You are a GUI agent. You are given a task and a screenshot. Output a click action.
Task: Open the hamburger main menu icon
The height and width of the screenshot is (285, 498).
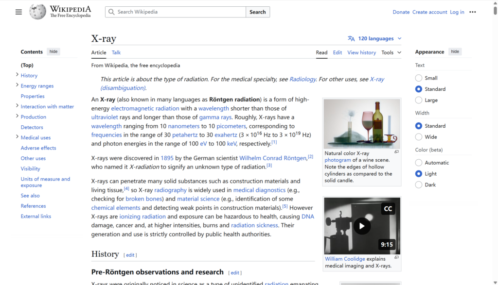[x=18, y=12]
